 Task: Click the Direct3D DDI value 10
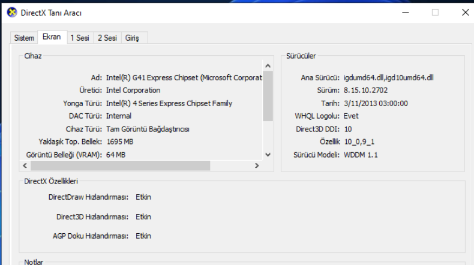point(348,130)
